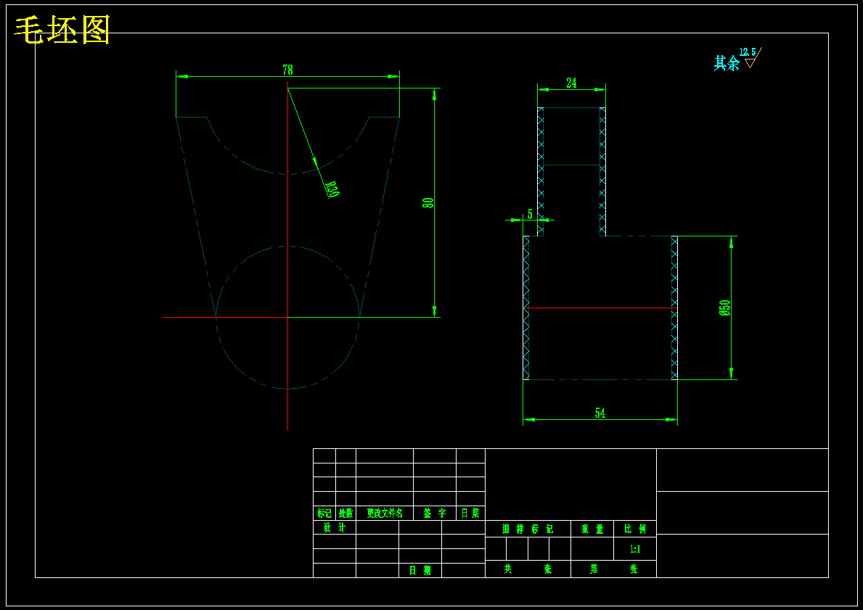
Task: Click the empty cell right of 设计
Action: coord(377,527)
